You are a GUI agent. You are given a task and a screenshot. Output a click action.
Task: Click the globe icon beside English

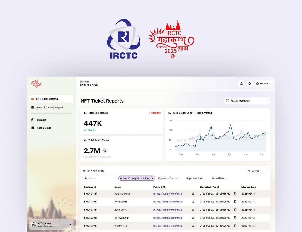pyautogui.click(x=257, y=83)
